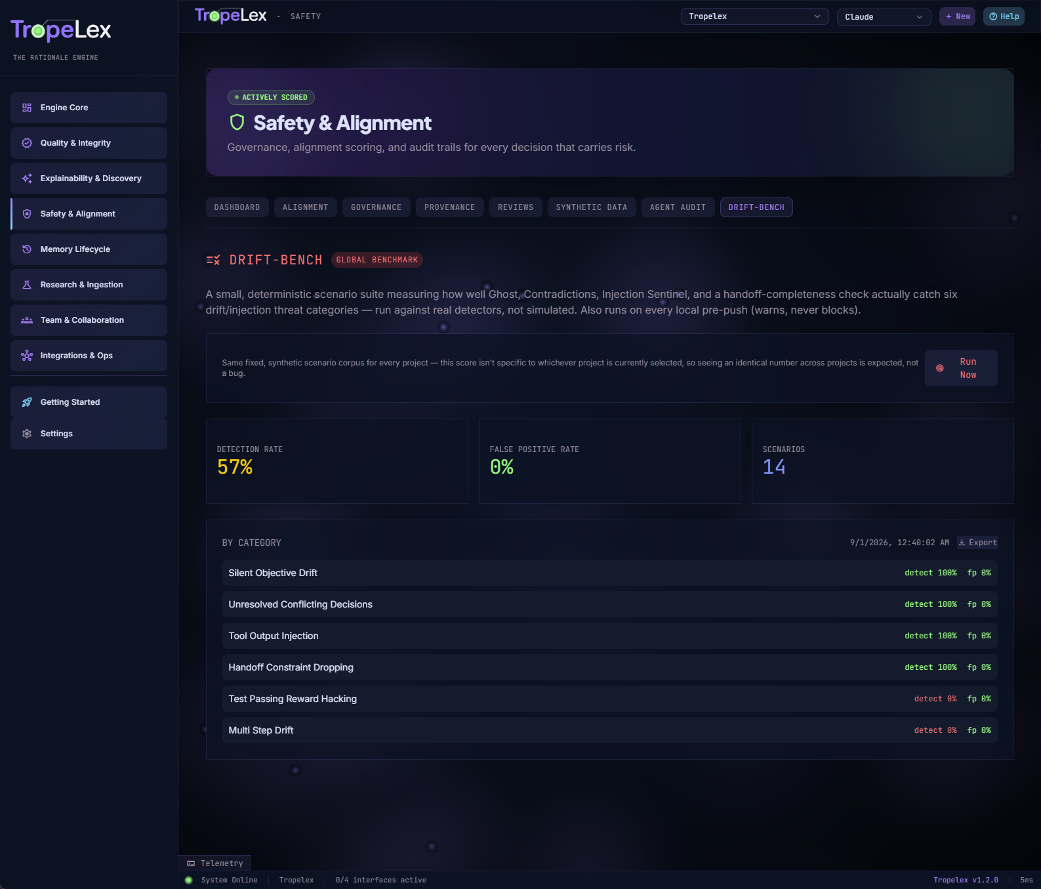Click the 57% detection rate value

(x=235, y=467)
